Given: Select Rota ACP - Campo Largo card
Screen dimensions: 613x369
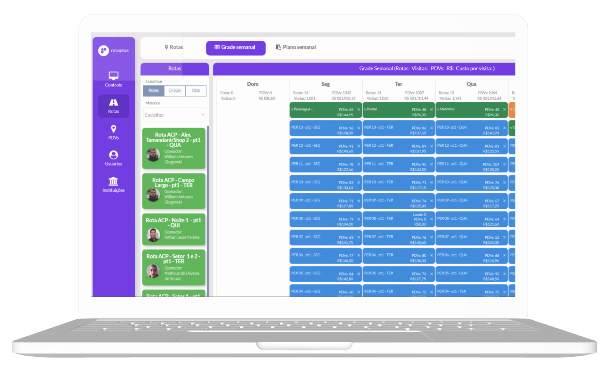Looking at the screenshot, I should point(174,191).
